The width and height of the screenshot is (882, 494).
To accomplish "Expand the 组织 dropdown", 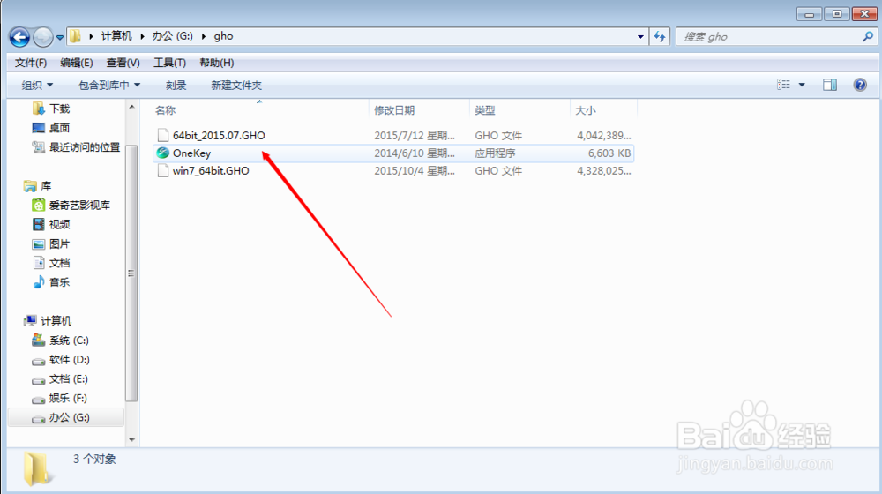I will click(37, 85).
